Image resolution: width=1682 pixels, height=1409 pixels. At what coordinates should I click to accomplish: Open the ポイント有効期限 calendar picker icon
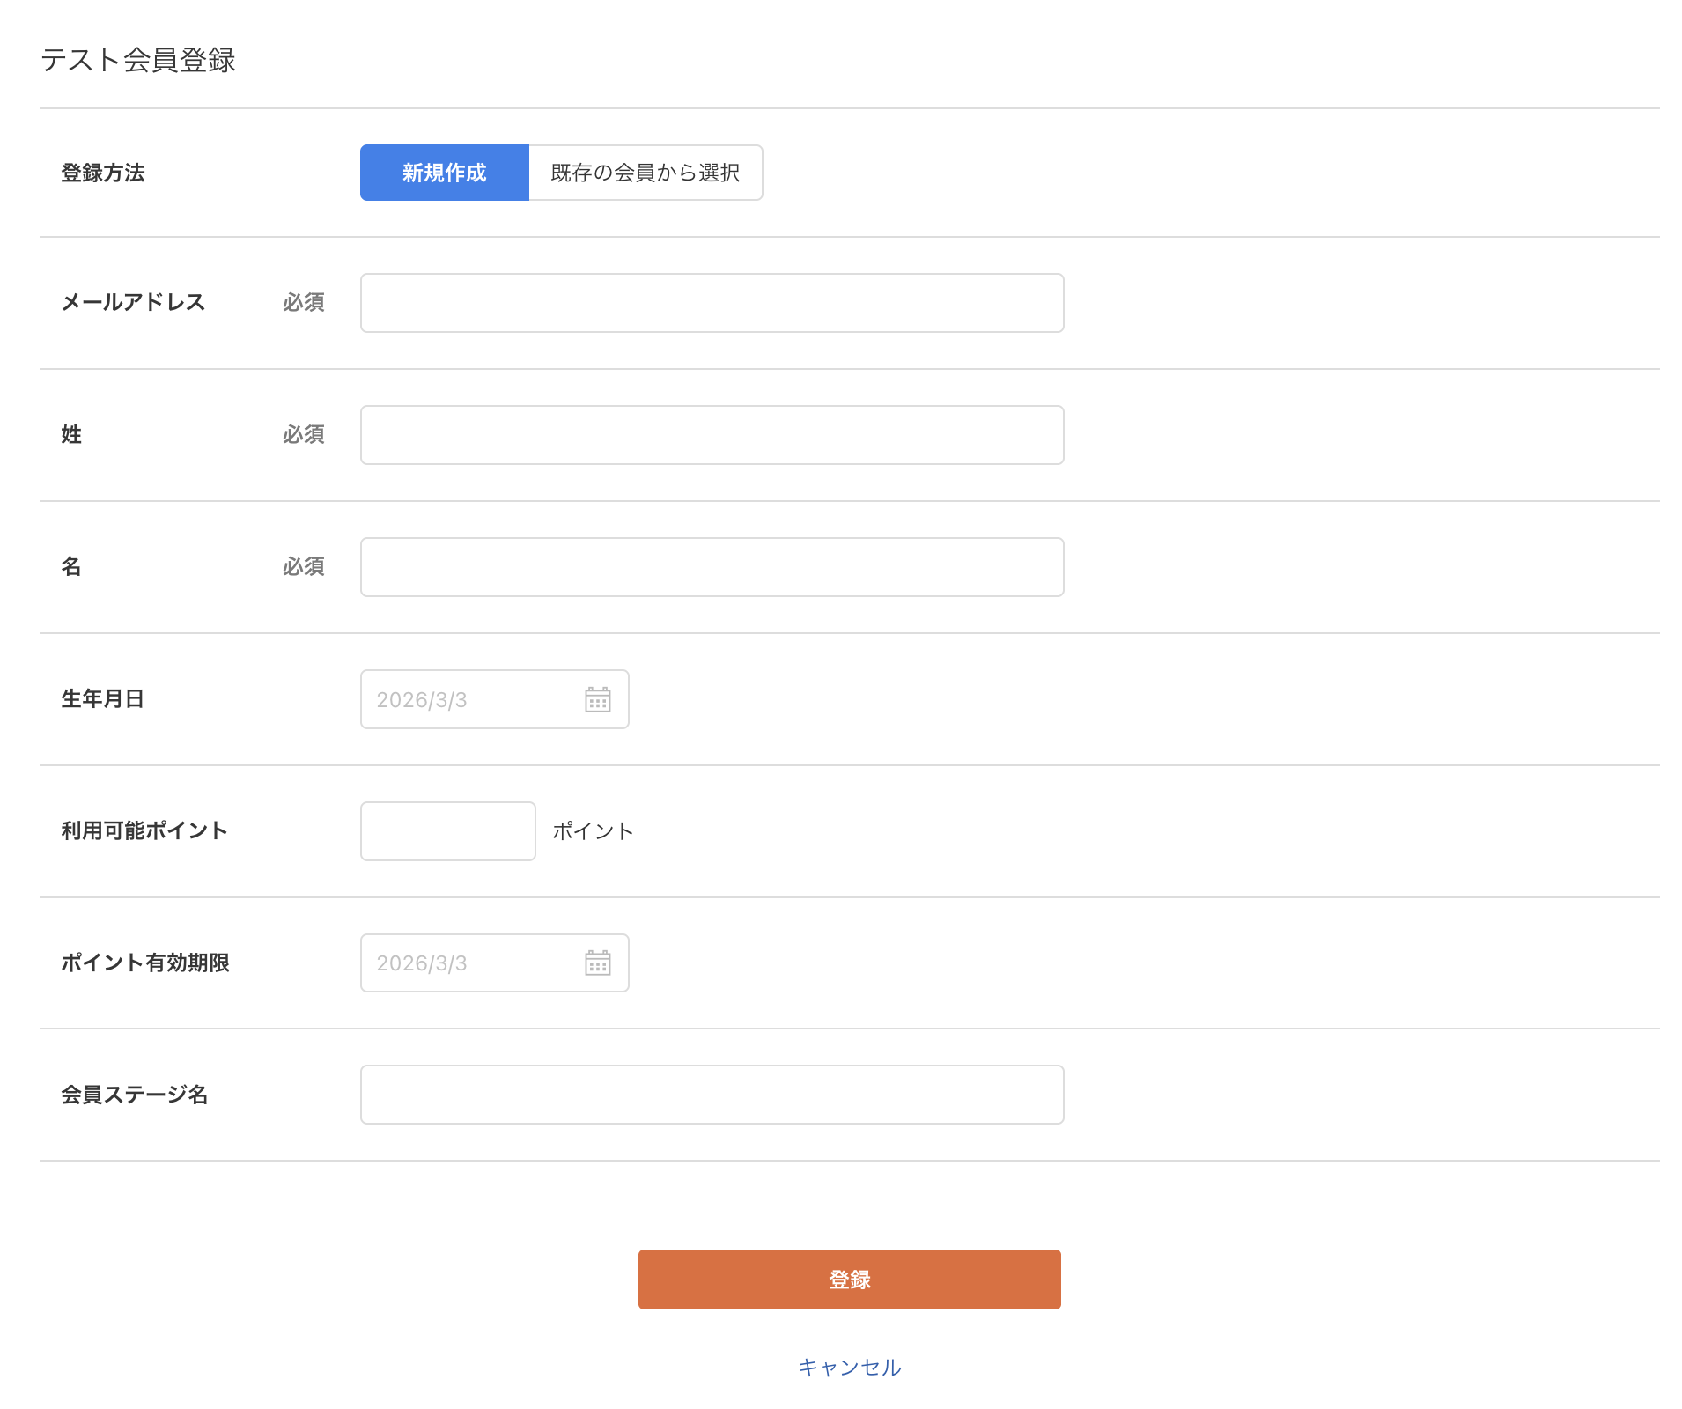click(x=598, y=963)
